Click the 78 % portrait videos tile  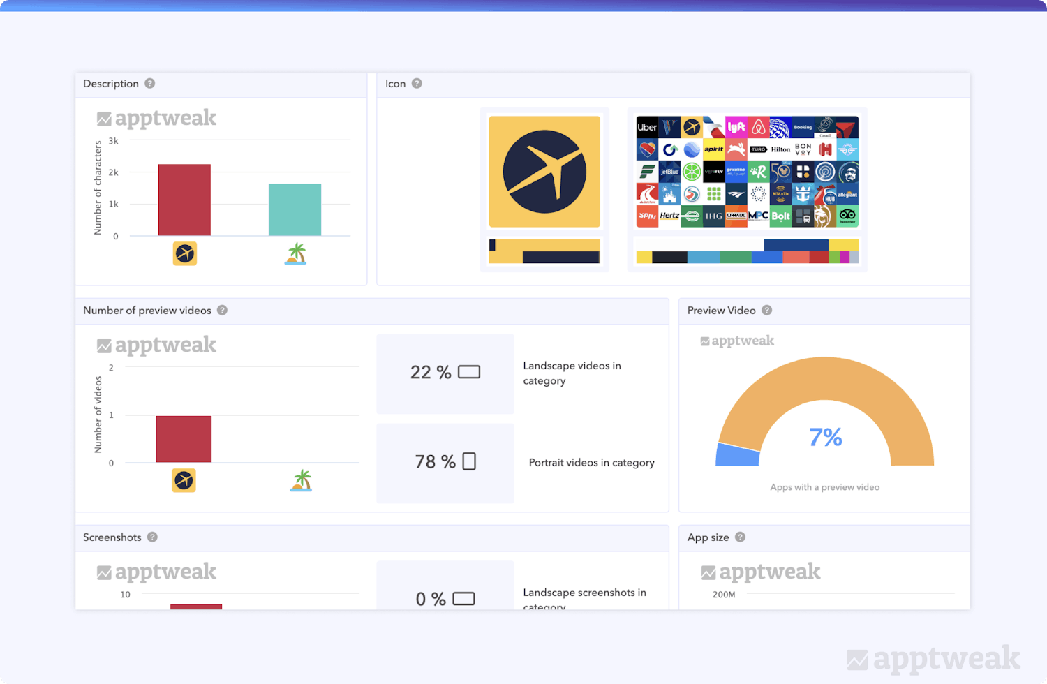pos(445,463)
